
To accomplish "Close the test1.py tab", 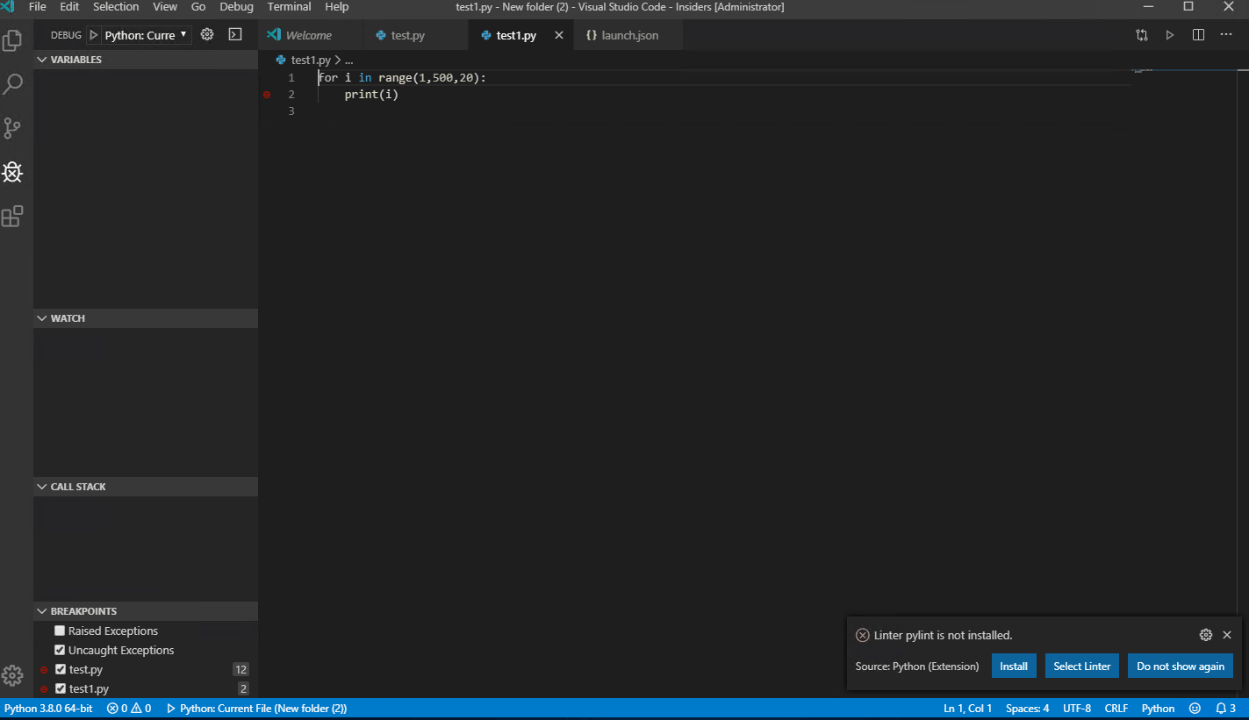I will pos(559,35).
